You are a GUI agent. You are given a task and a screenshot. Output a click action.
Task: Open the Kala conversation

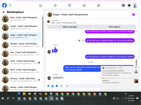click(x=21, y=54)
